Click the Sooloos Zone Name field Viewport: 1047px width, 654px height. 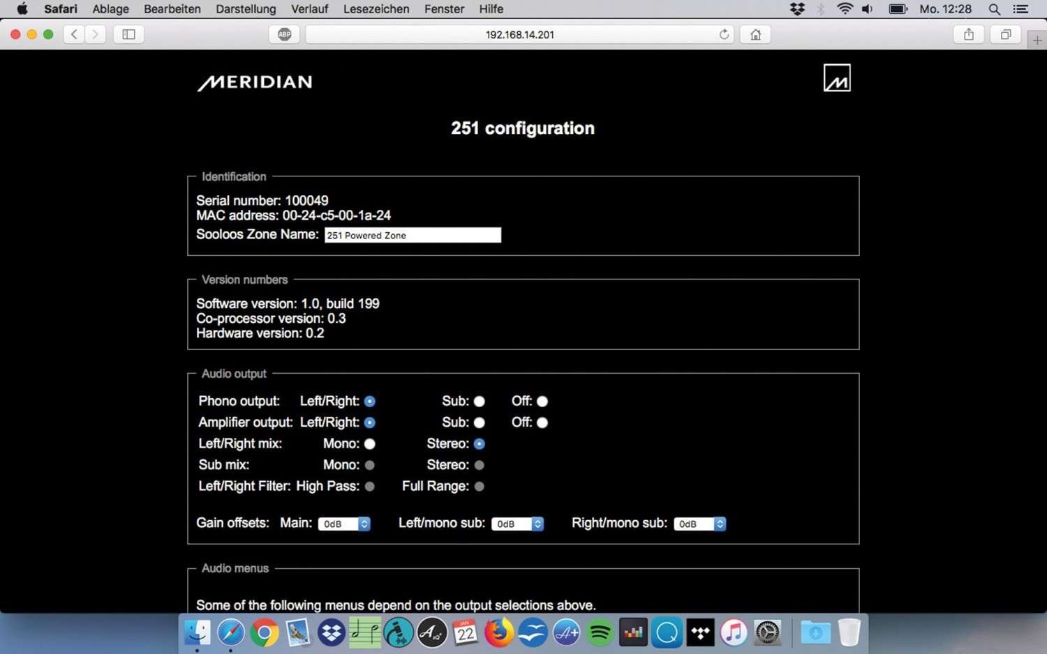pyautogui.click(x=413, y=235)
